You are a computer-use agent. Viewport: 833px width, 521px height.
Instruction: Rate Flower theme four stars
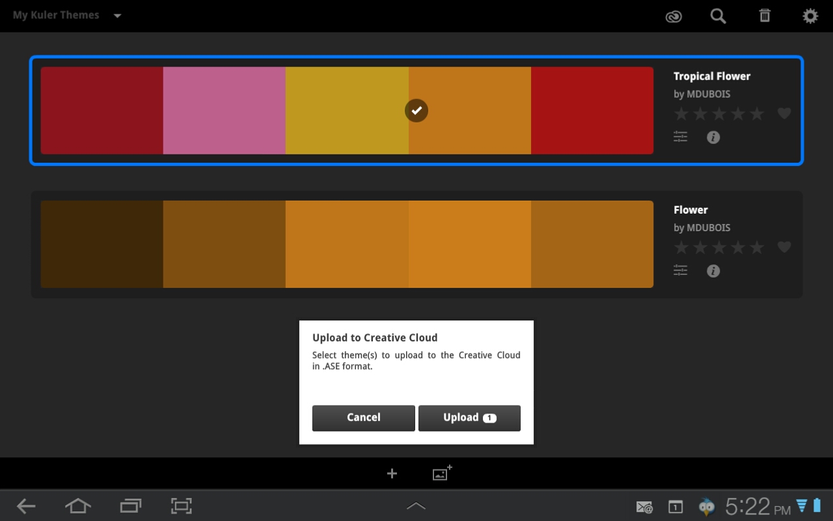(738, 247)
